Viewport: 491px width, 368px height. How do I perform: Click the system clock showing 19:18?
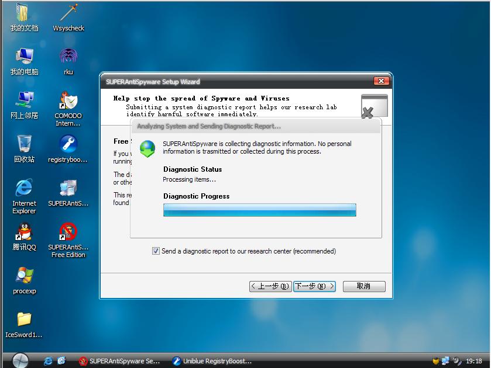pyautogui.click(x=473, y=361)
